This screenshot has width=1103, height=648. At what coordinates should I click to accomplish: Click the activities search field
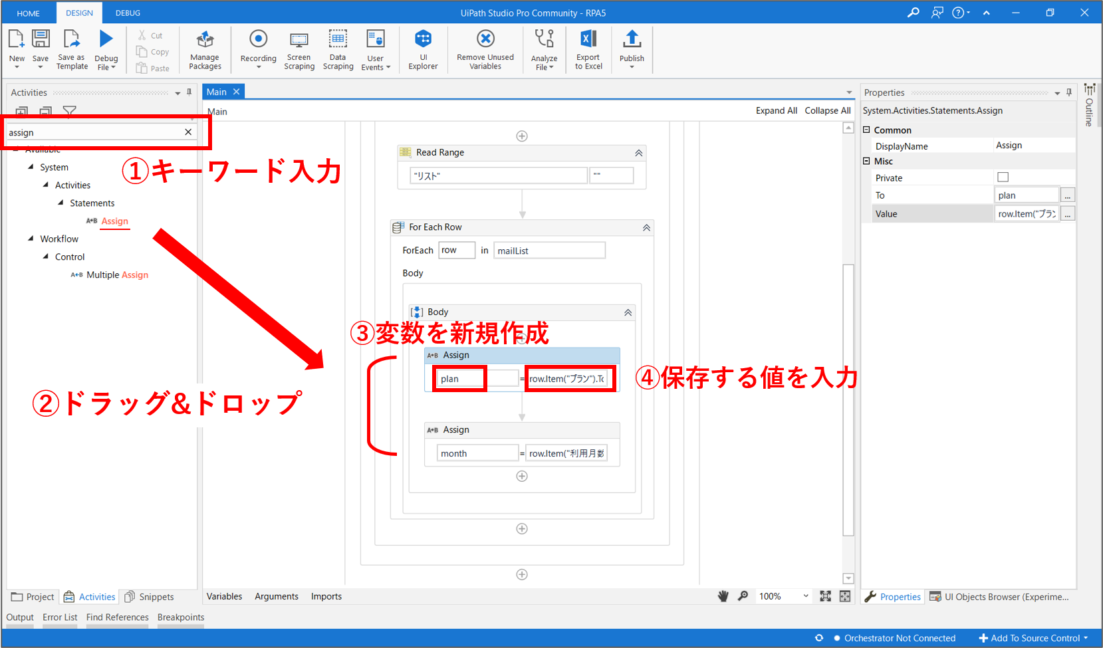(x=93, y=132)
